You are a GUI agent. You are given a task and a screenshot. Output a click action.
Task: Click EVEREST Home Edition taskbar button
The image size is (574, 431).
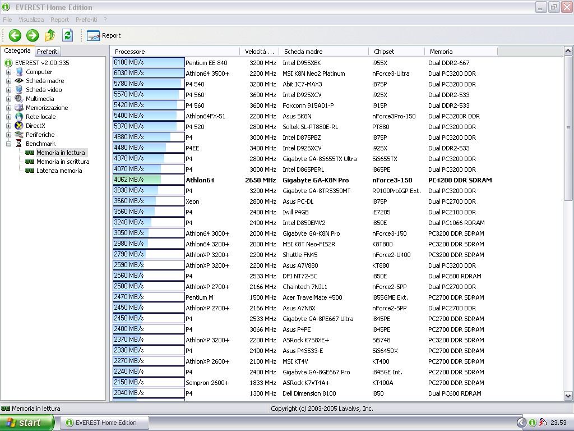[104, 423]
